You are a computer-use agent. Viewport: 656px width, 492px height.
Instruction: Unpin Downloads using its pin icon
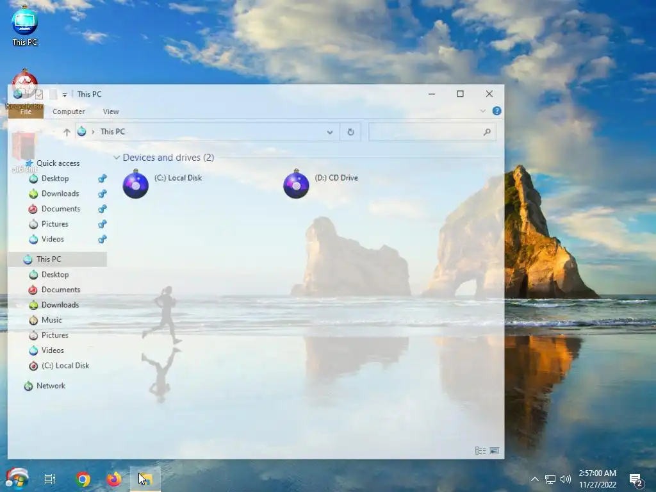point(102,193)
